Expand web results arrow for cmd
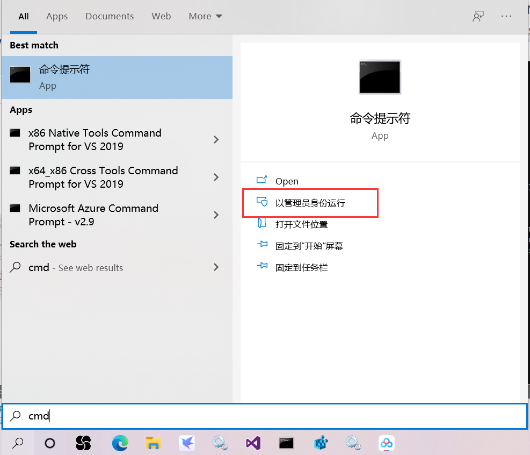This screenshot has width=530, height=455. [x=216, y=267]
